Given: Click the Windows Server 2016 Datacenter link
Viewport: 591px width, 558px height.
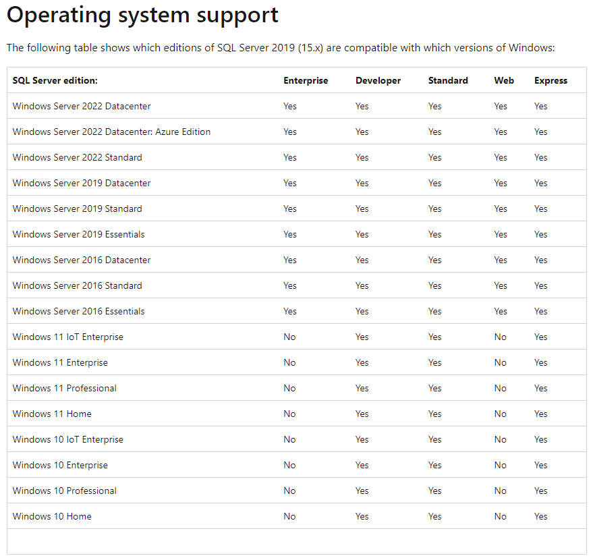Looking at the screenshot, I should pyautogui.click(x=81, y=260).
